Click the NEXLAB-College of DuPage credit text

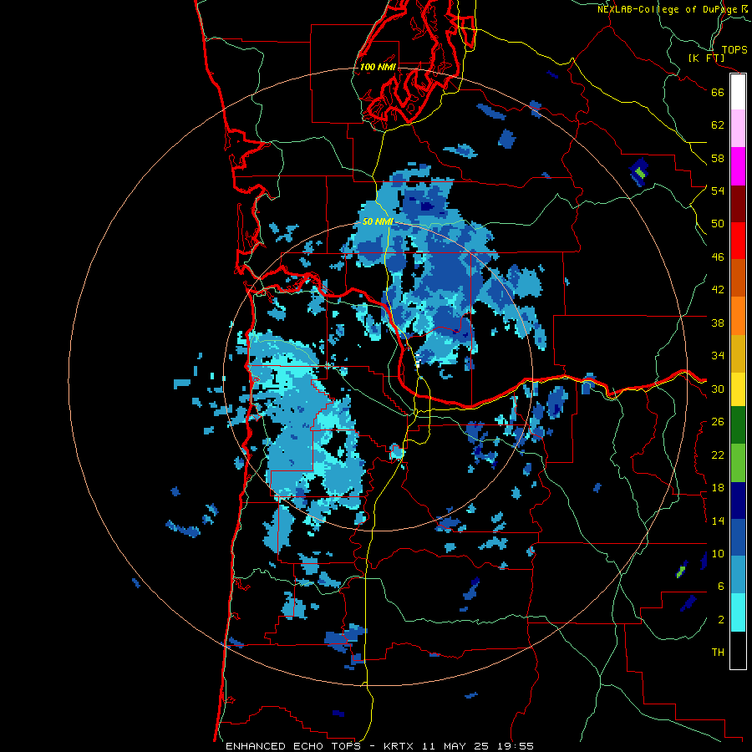pos(673,9)
